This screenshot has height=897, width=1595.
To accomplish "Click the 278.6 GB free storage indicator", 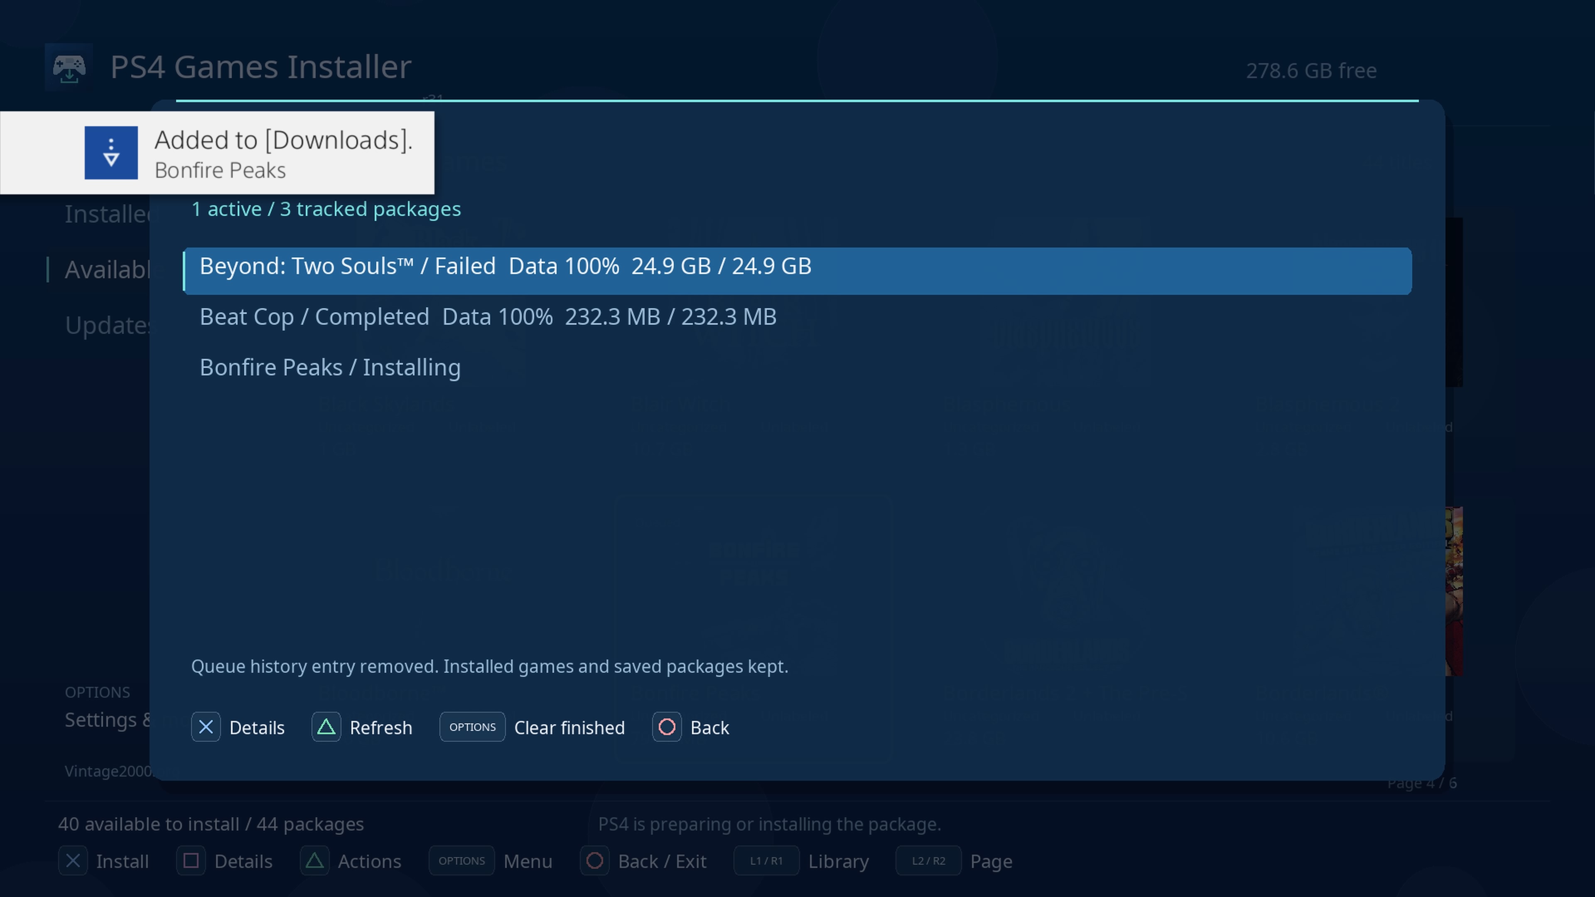I will pos(1311,71).
